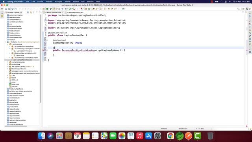Screen dimensions: 252x142
Task: Click Writable status bar entry
Action: click(164, 129)
